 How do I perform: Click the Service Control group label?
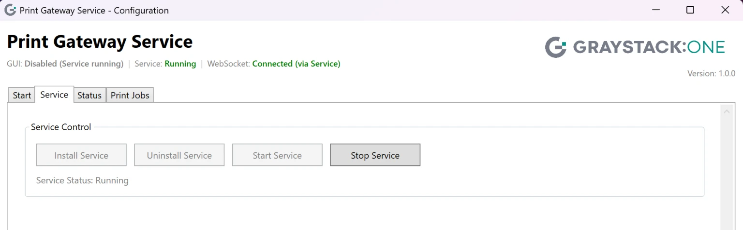tap(61, 127)
